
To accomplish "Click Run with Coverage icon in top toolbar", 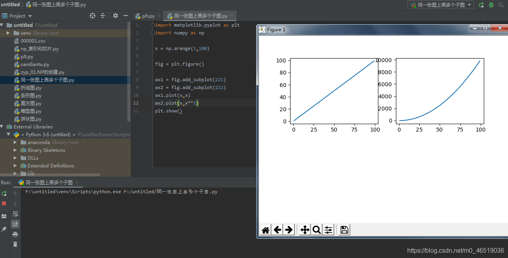I will point(501,5).
